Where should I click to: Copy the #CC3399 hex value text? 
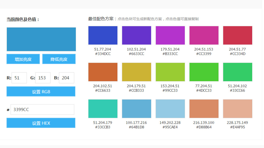click(204, 54)
